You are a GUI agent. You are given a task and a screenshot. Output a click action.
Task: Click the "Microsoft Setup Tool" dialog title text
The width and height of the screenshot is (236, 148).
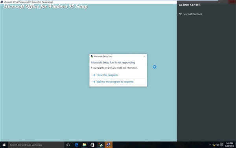103,56
